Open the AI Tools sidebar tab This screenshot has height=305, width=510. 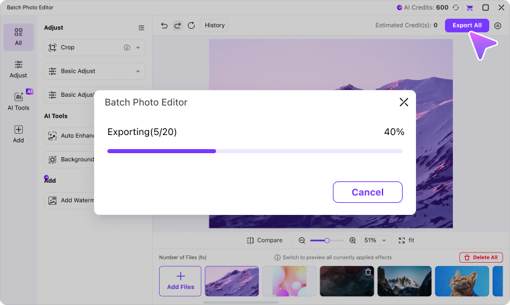coord(19,101)
